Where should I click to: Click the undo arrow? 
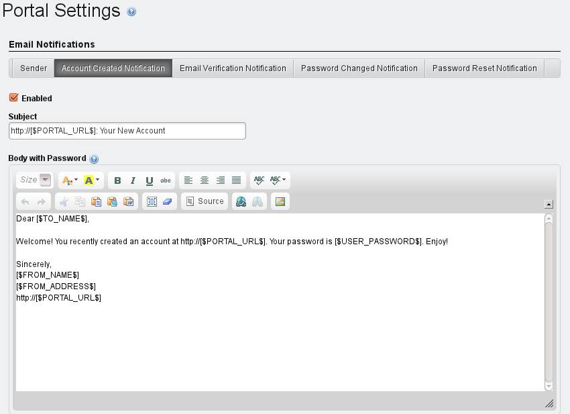click(x=25, y=201)
